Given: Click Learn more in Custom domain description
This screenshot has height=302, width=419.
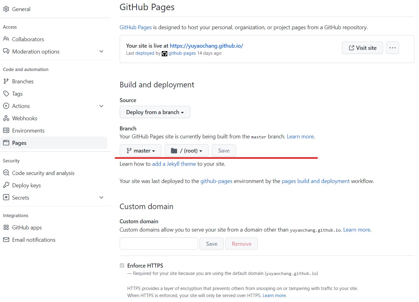Looking at the screenshot, I should point(357,229).
